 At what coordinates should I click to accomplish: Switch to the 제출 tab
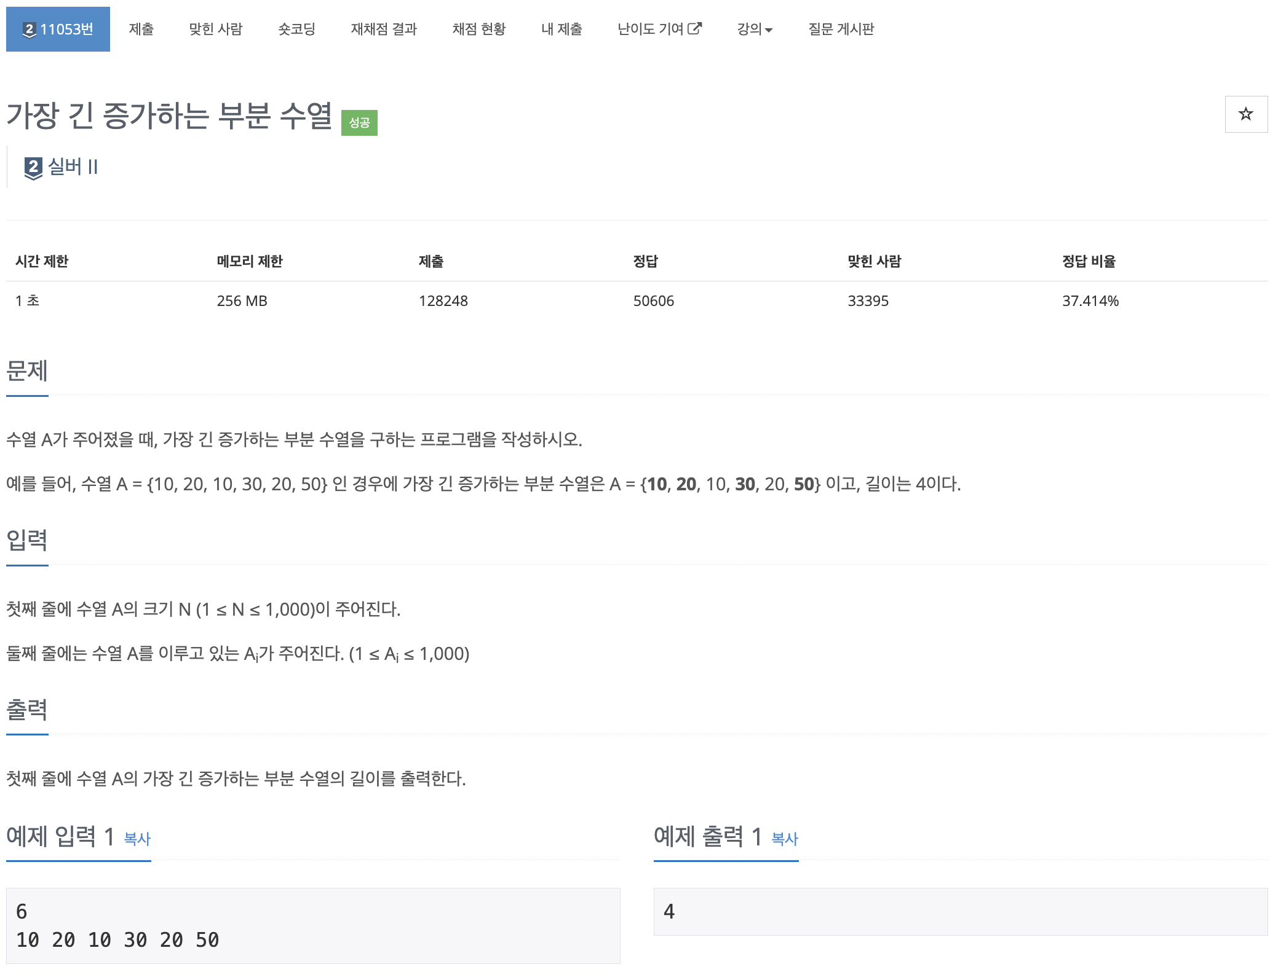(141, 29)
